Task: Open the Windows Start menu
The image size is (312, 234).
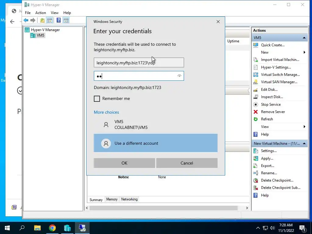Action: (x=7, y=228)
